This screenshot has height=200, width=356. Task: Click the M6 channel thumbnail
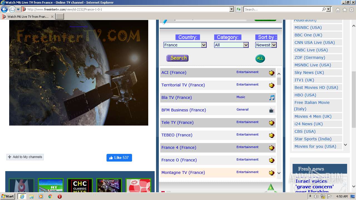[21, 186]
